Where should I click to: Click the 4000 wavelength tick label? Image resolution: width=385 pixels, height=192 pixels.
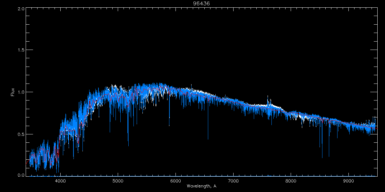coord(60,180)
